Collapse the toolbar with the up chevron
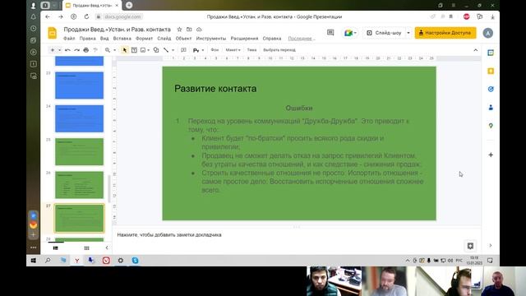The image size is (526, 296). 475,50
